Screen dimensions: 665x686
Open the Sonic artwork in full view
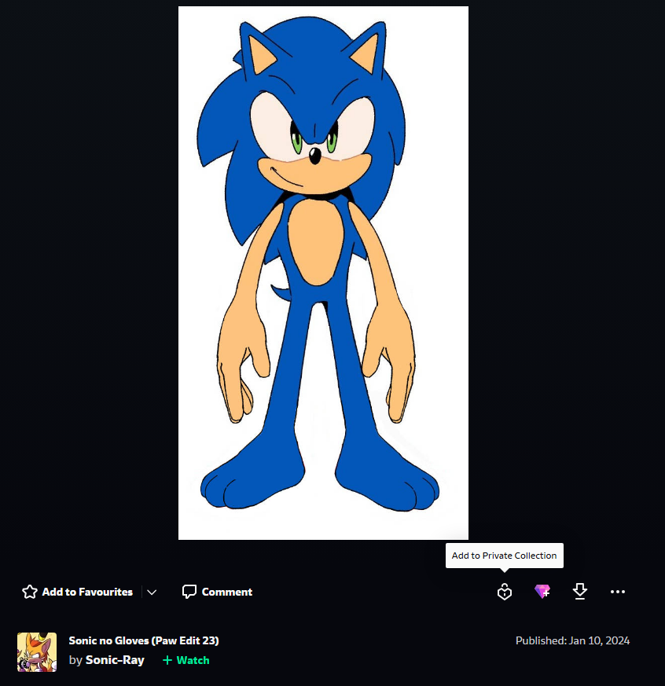(x=323, y=273)
